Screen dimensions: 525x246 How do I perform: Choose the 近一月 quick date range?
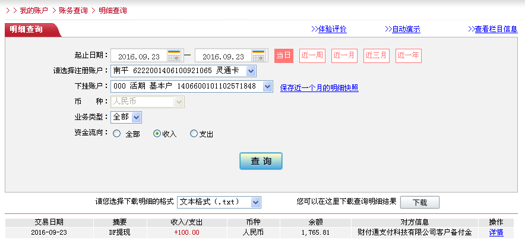click(x=344, y=56)
